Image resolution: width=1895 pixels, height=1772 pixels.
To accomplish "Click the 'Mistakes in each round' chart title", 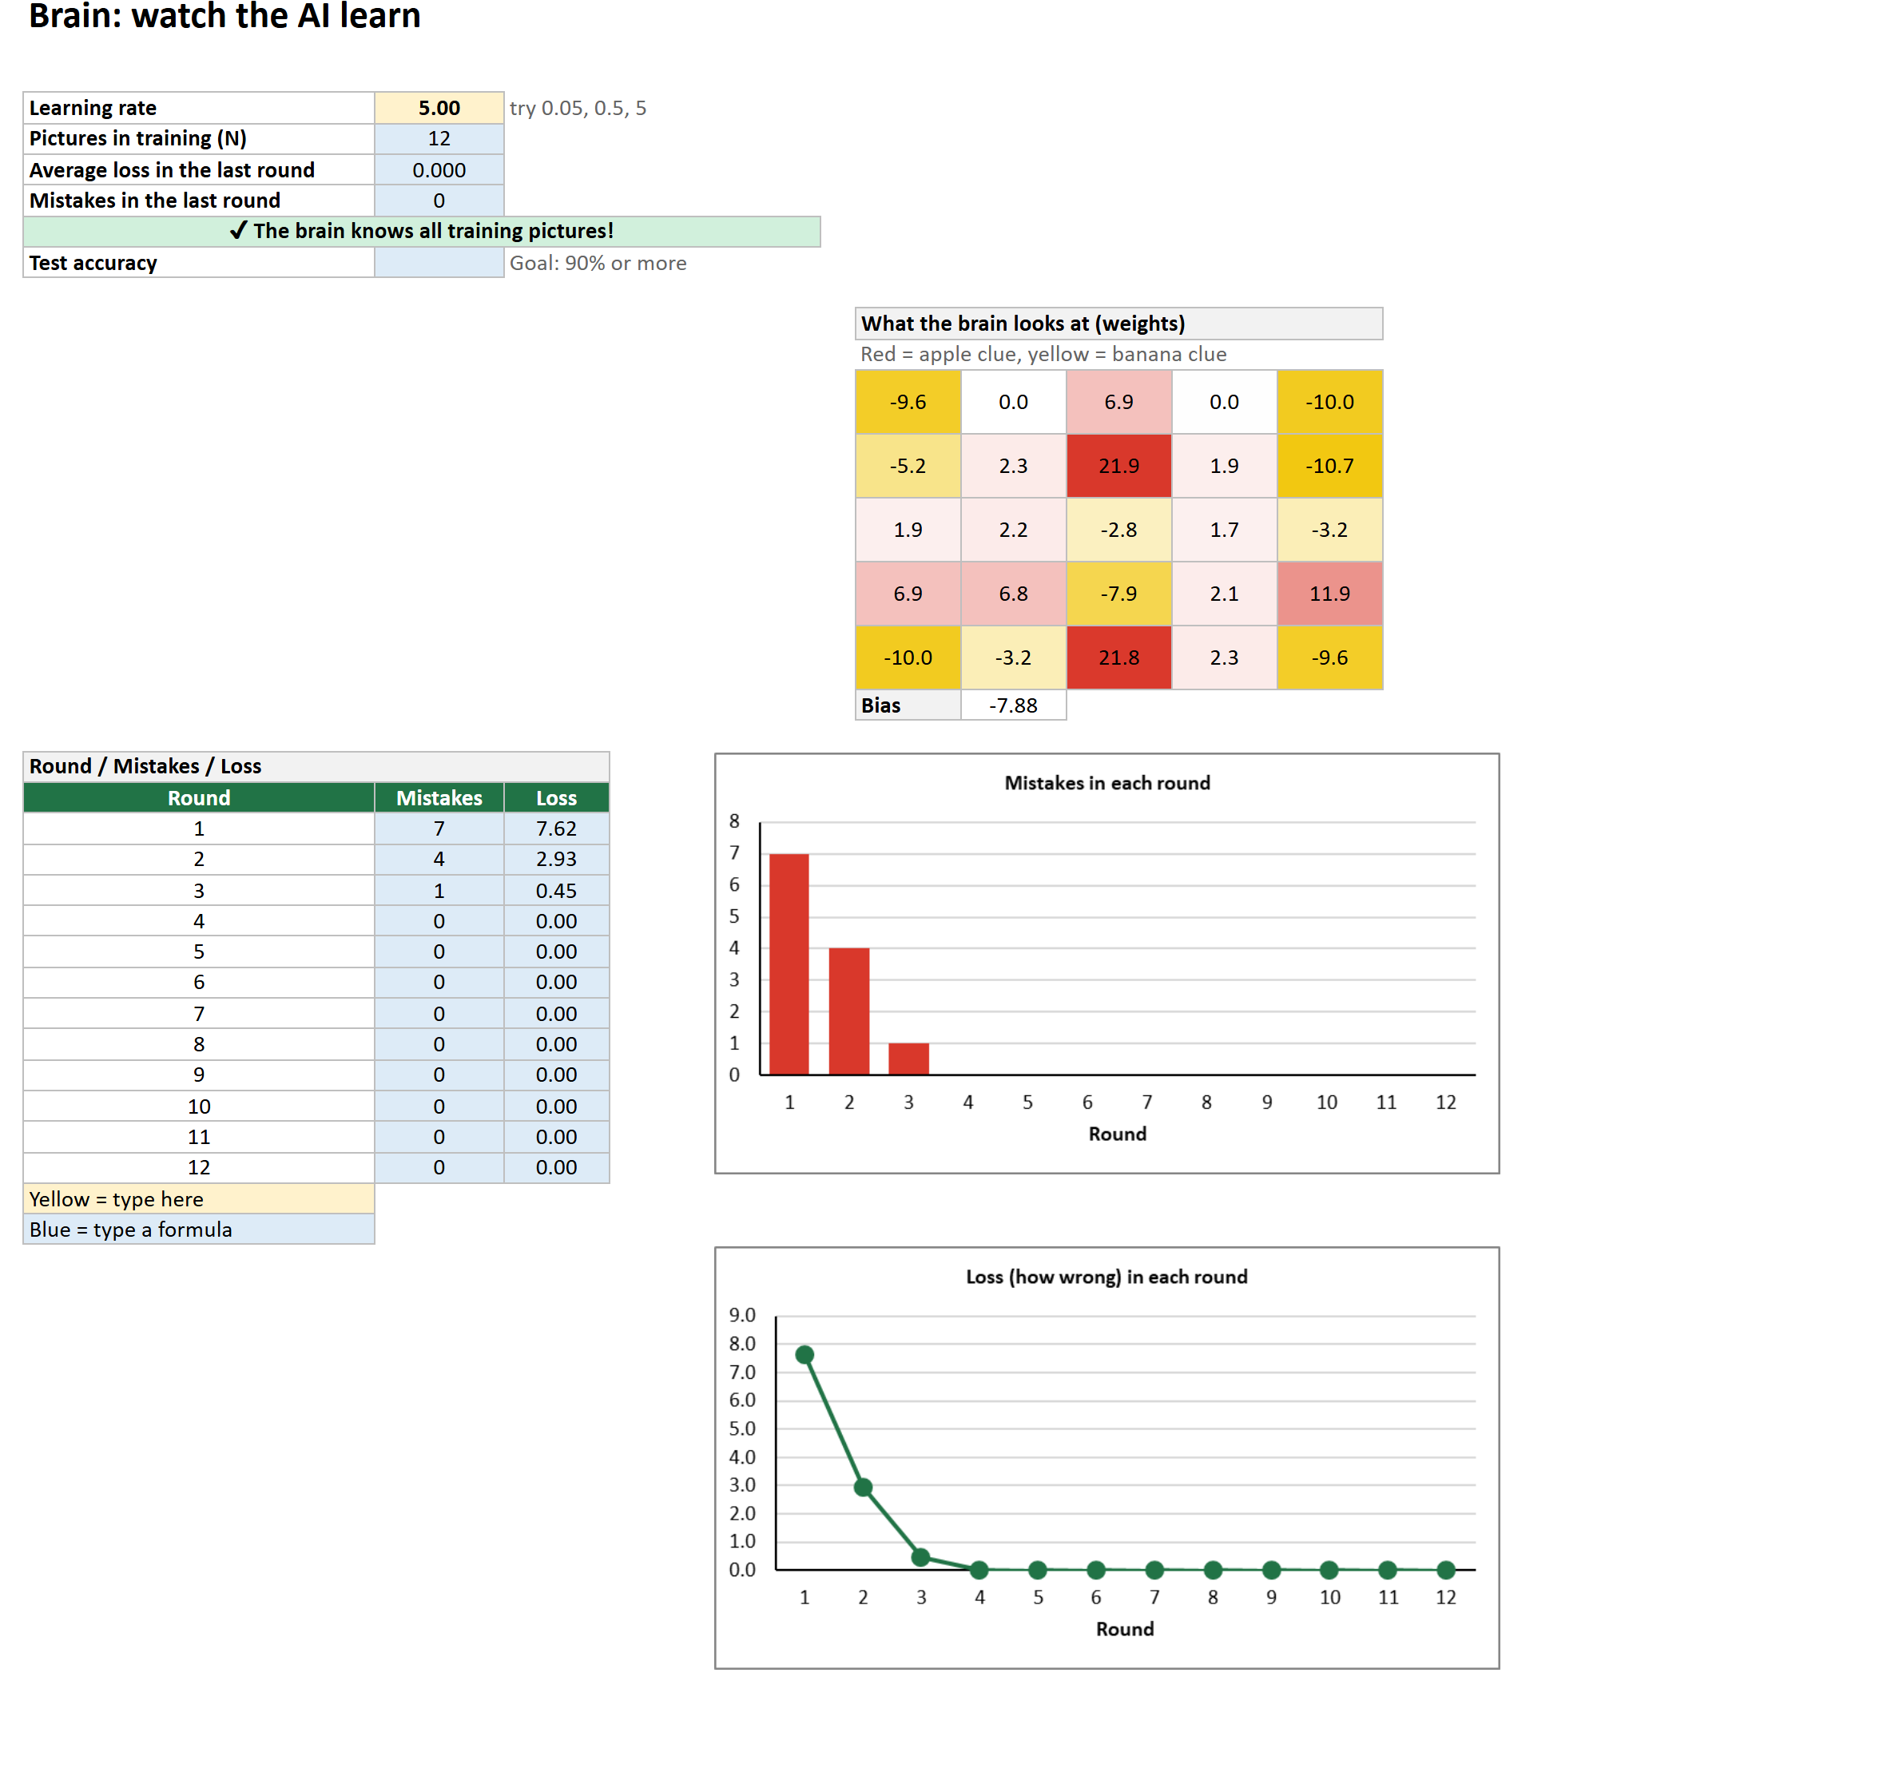I will tap(1106, 784).
